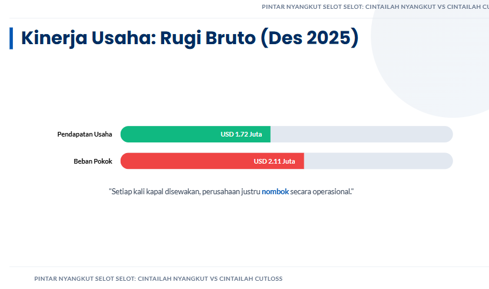Image resolution: width=489 pixels, height=289 pixels.
Task: Click the grey unfilled part of Beban Pokok bar
Action: pyautogui.click(x=377, y=161)
